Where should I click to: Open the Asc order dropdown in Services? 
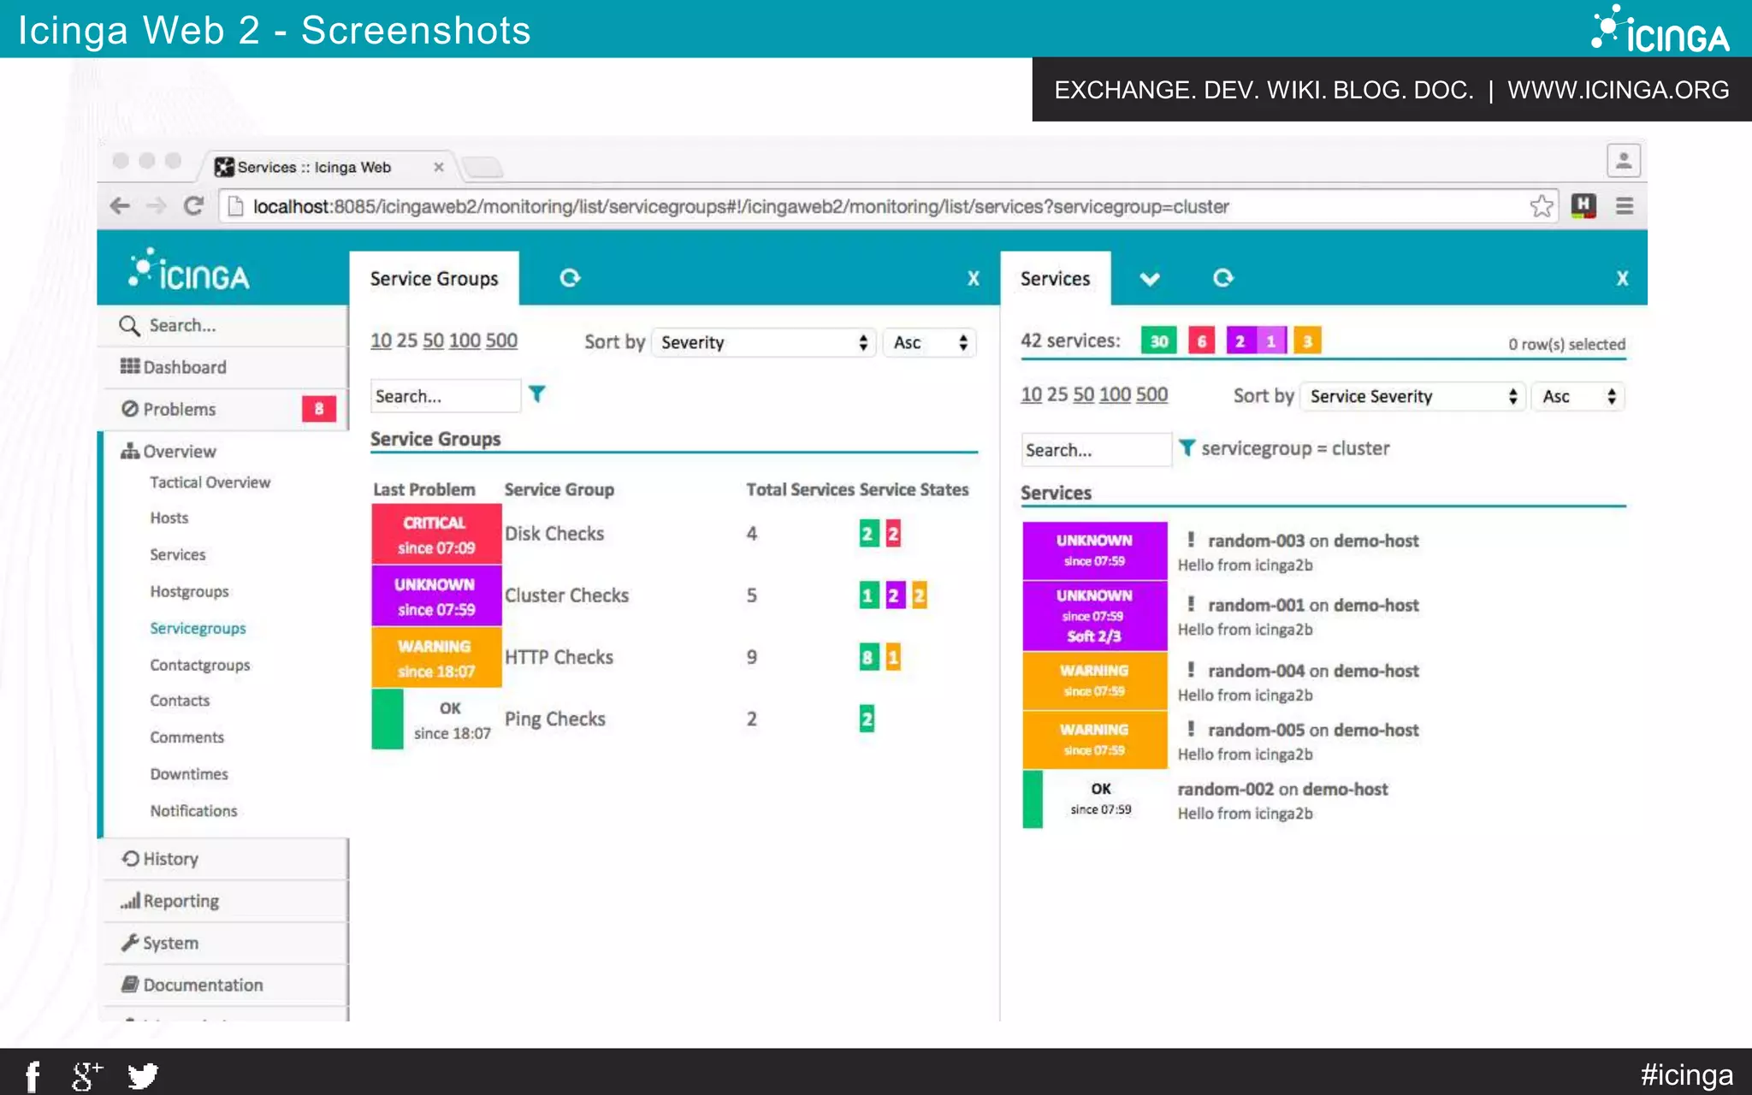click(x=1578, y=396)
